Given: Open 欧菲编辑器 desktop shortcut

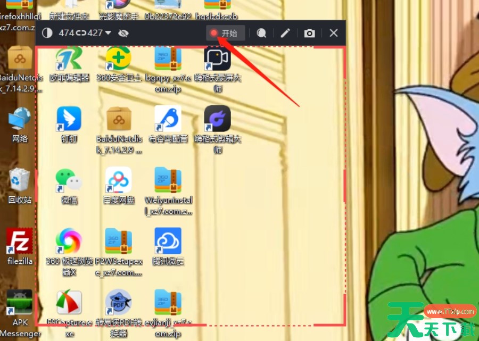Looking at the screenshot, I should pos(69,65).
